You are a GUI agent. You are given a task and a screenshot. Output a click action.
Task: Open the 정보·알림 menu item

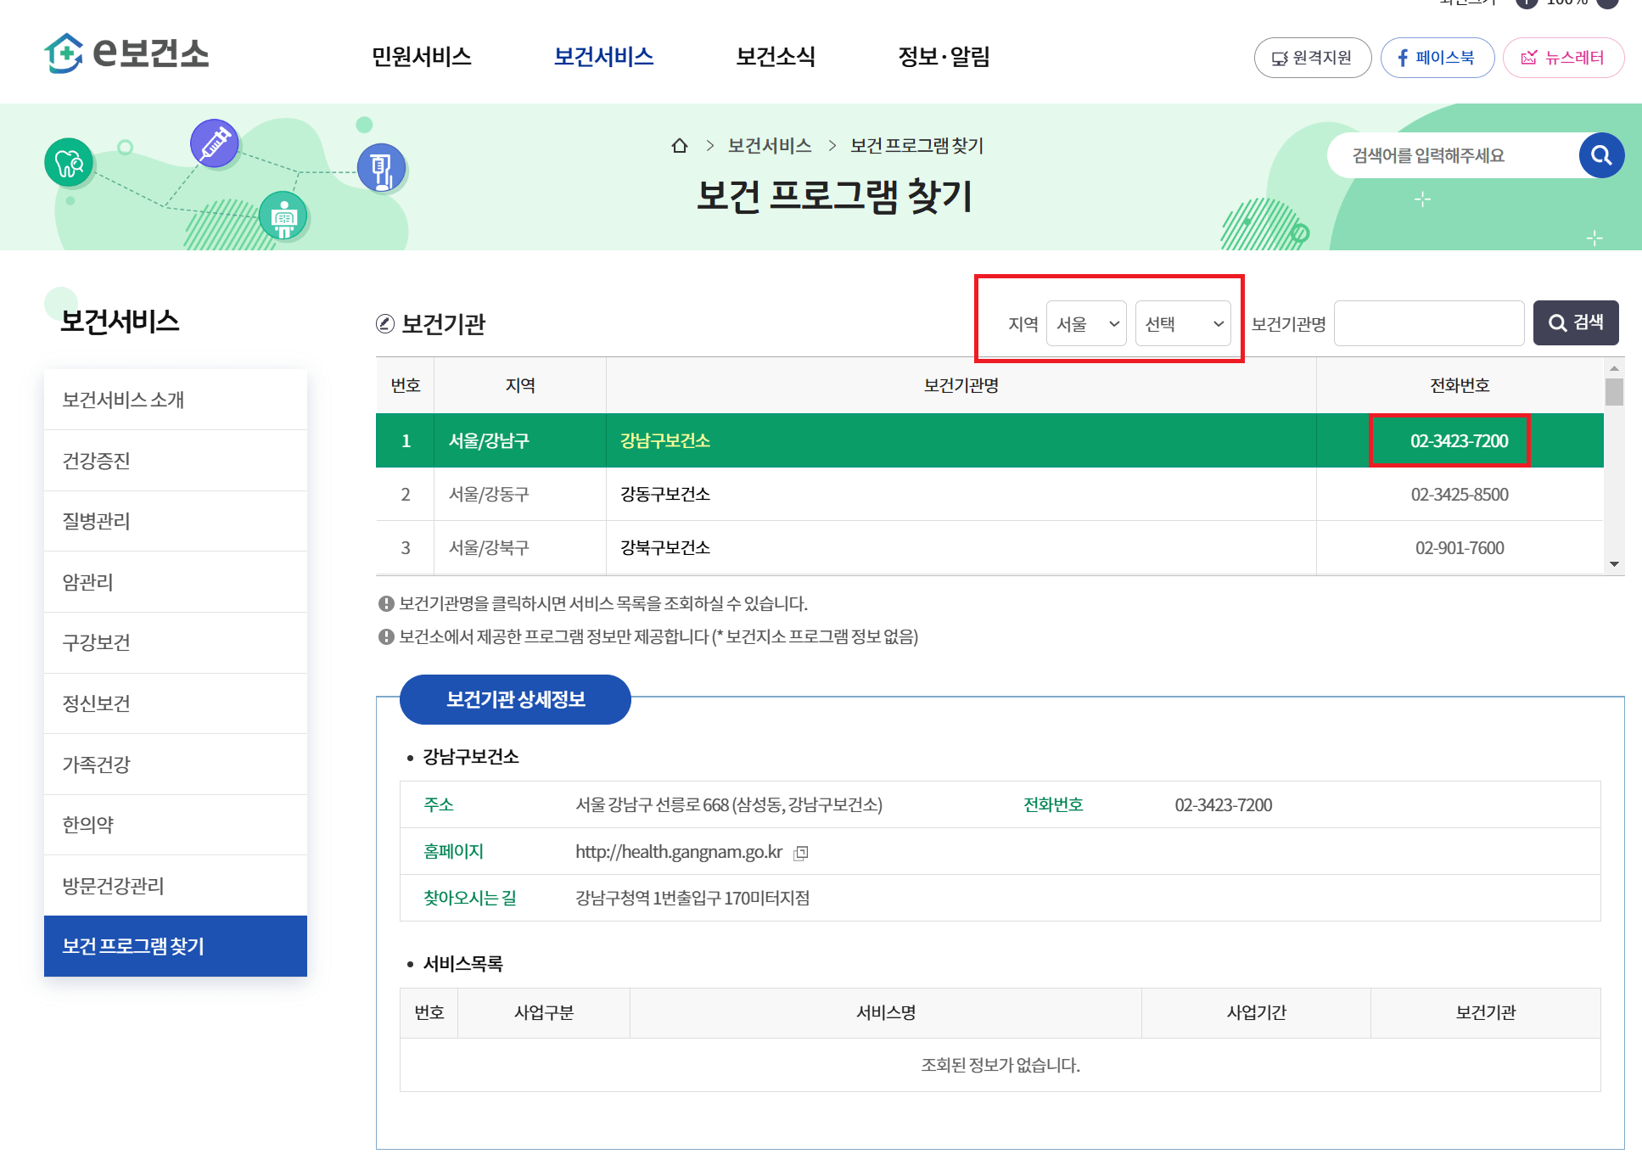pos(944,57)
